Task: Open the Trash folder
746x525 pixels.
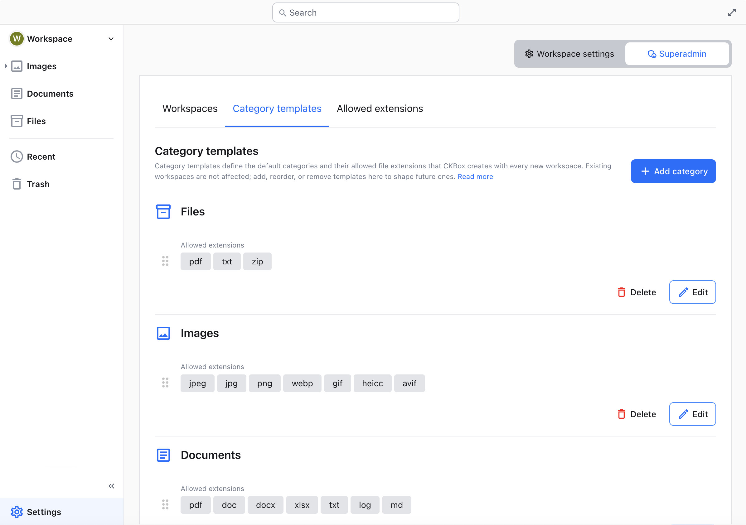Action: (x=38, y=184)
